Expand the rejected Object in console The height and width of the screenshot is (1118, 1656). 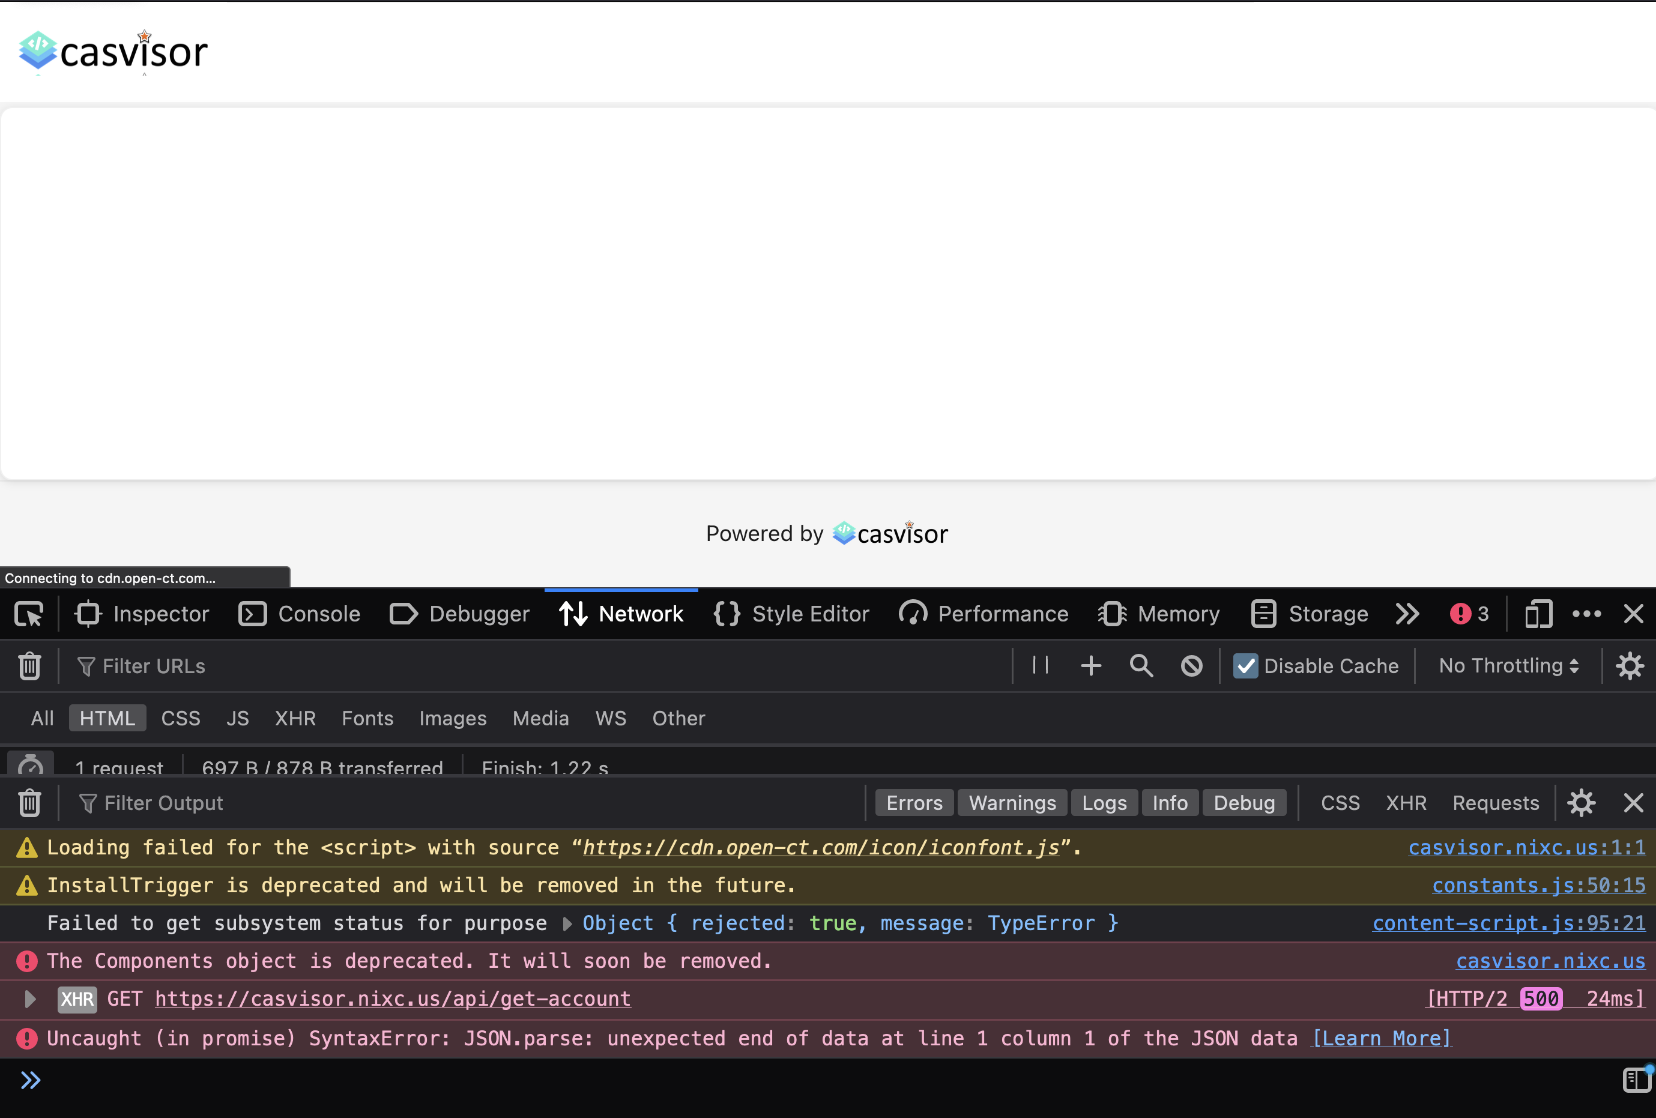pos(567,923)
